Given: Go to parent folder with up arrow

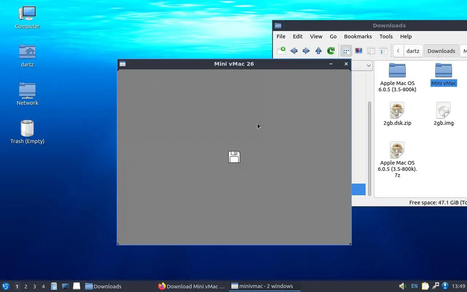Looking at the screenshot, I should (x=319, y=51).
